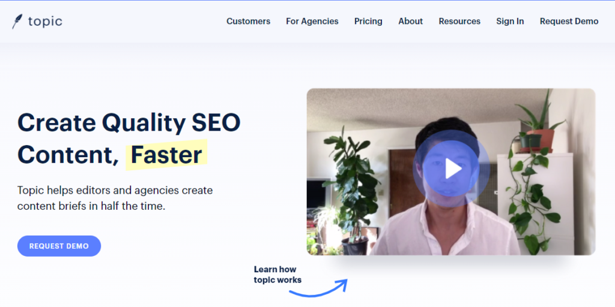Click the "topic" wordmark text
This screenshot has width=615, height=307.
click(x=45, y=22)
